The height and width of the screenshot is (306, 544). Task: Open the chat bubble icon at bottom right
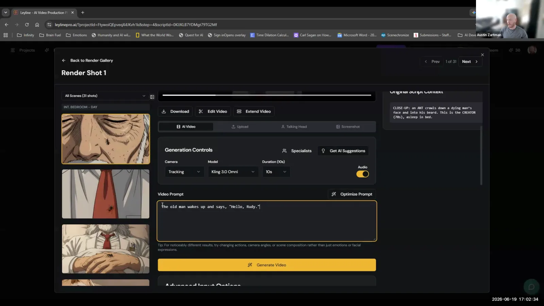[x=531, y=287]
